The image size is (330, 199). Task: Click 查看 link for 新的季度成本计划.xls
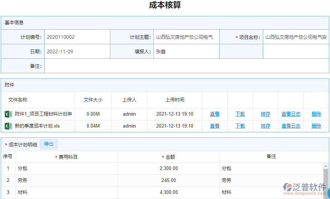coord(215,126)
